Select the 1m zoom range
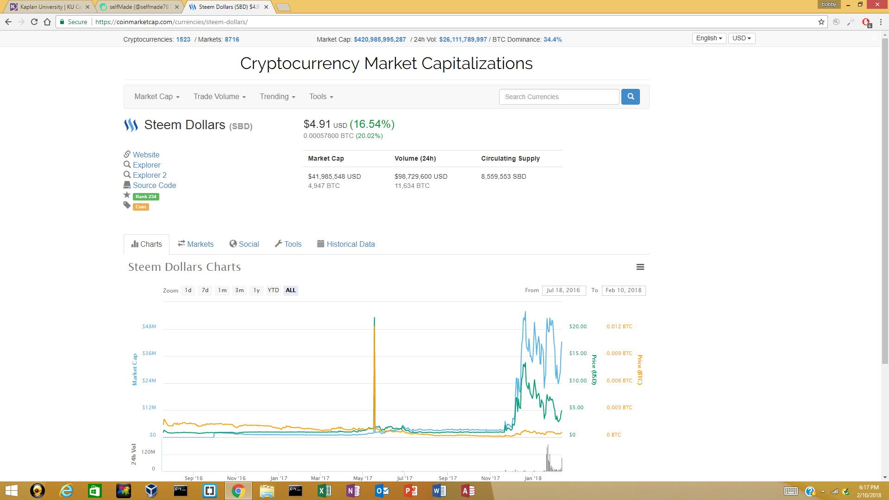 coord(222,290)
